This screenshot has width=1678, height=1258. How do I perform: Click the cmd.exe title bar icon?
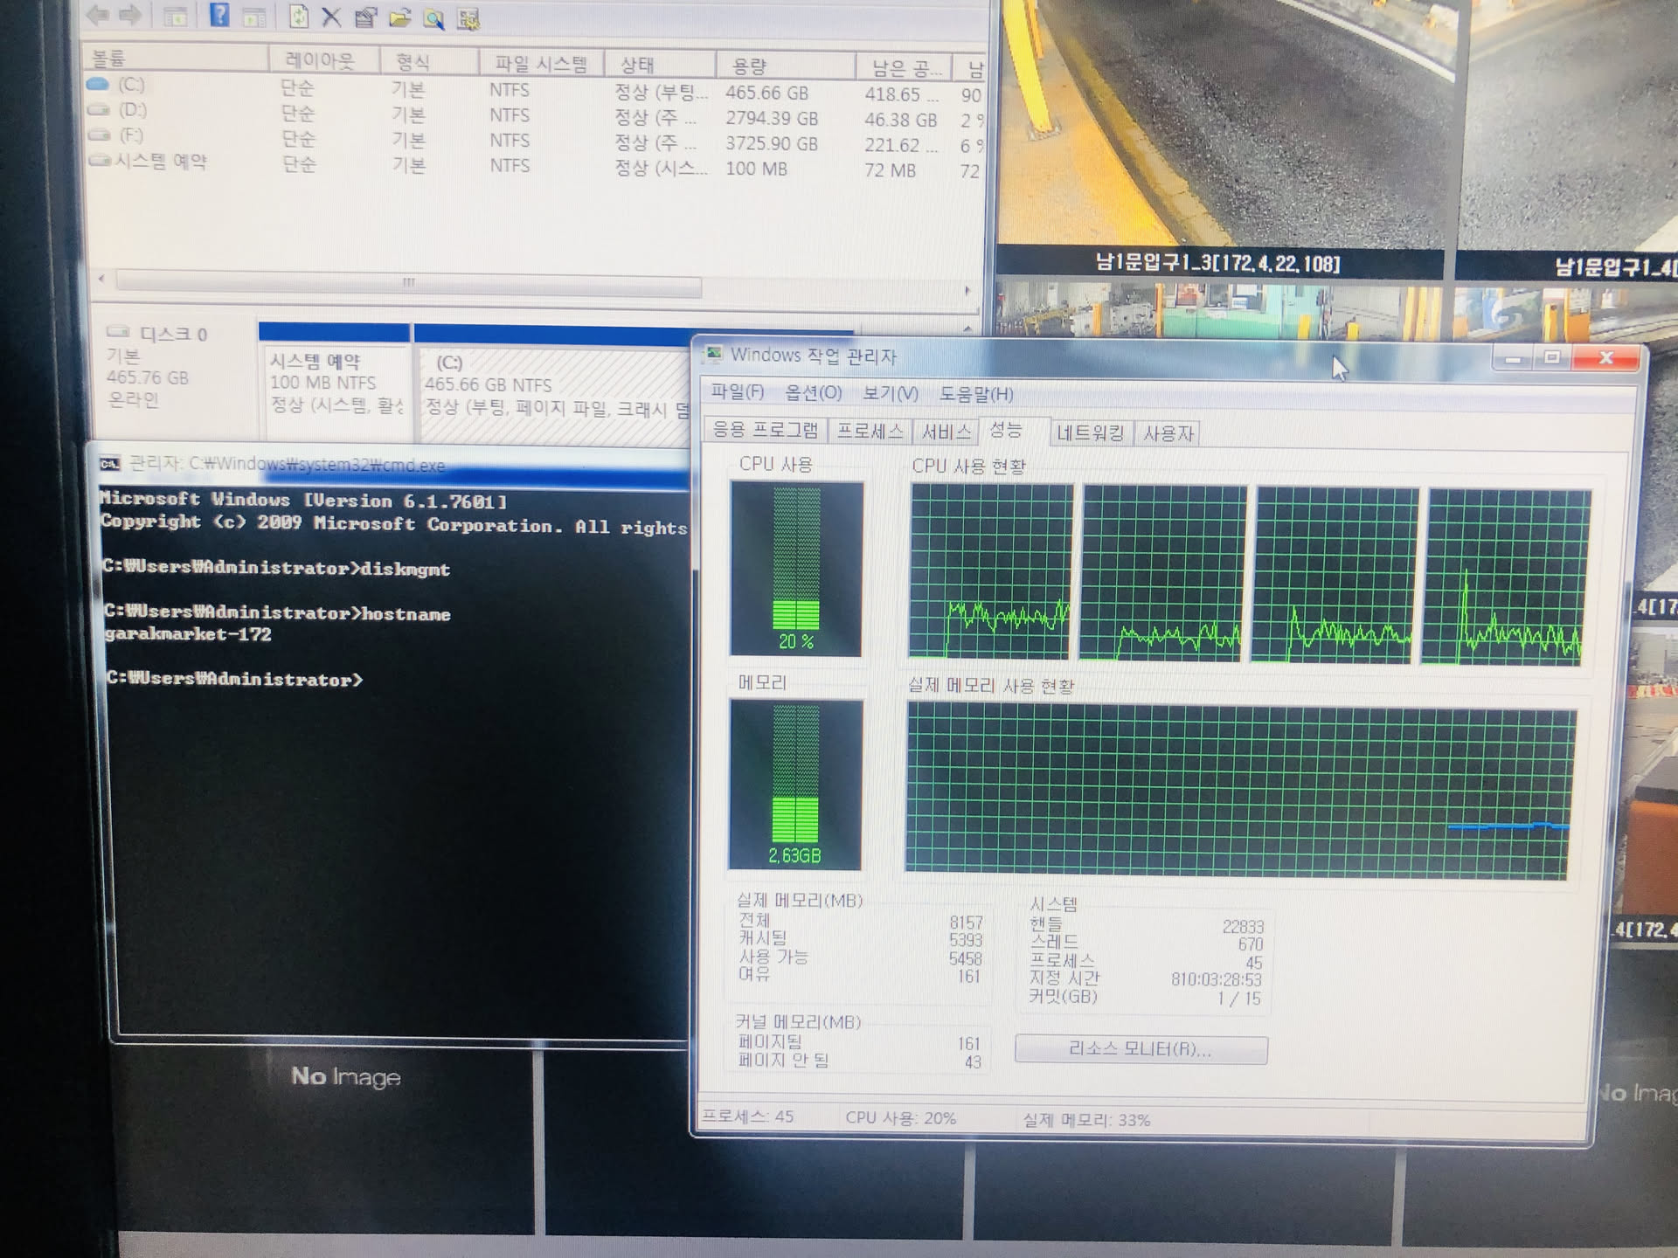click(x=110, y=463)
